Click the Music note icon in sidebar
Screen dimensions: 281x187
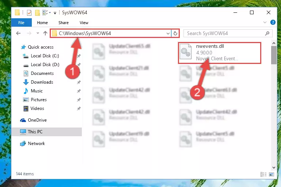(x=26, y=91)
